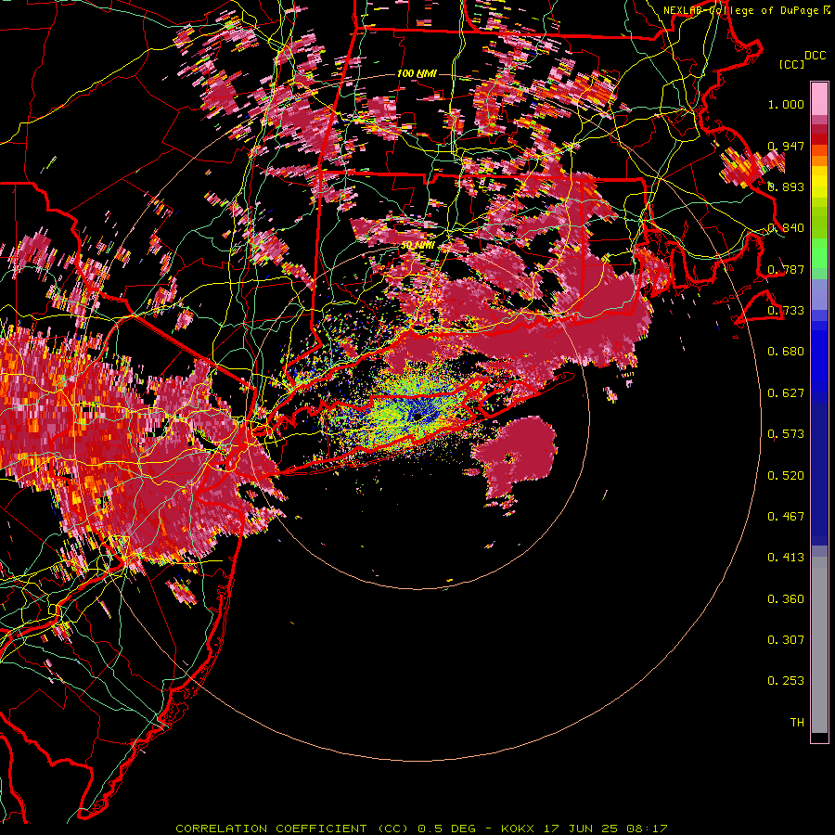Click the CORRELATION COEFFICIENT (CC) caption text
The width and height of the screenshot is (835, 835).
(292, 829)
